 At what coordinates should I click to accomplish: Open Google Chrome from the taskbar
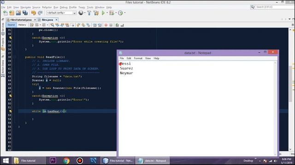[x=66, y=161]
